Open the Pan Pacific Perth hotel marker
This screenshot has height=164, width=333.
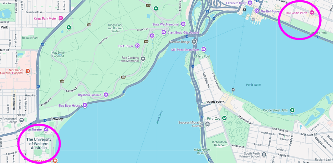click(312, 13)
